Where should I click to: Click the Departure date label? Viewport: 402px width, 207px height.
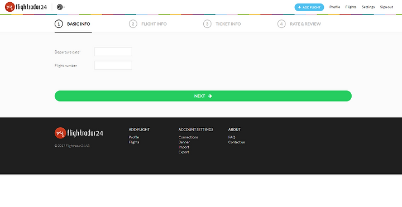68,52
